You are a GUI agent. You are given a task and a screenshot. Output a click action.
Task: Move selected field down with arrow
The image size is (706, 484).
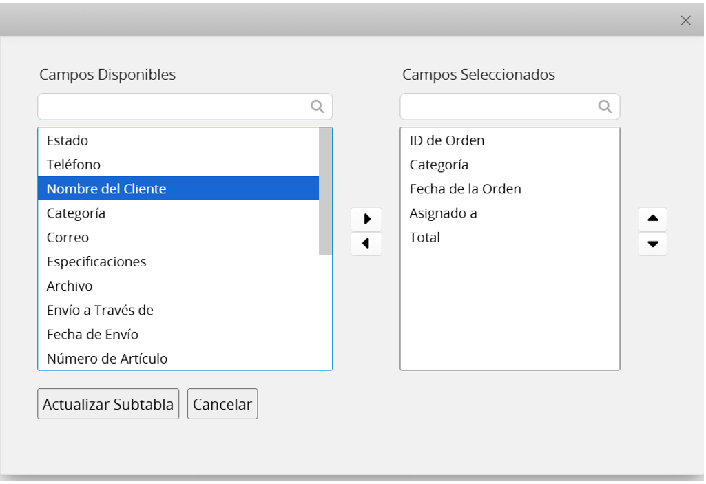[x=652, y=244]
